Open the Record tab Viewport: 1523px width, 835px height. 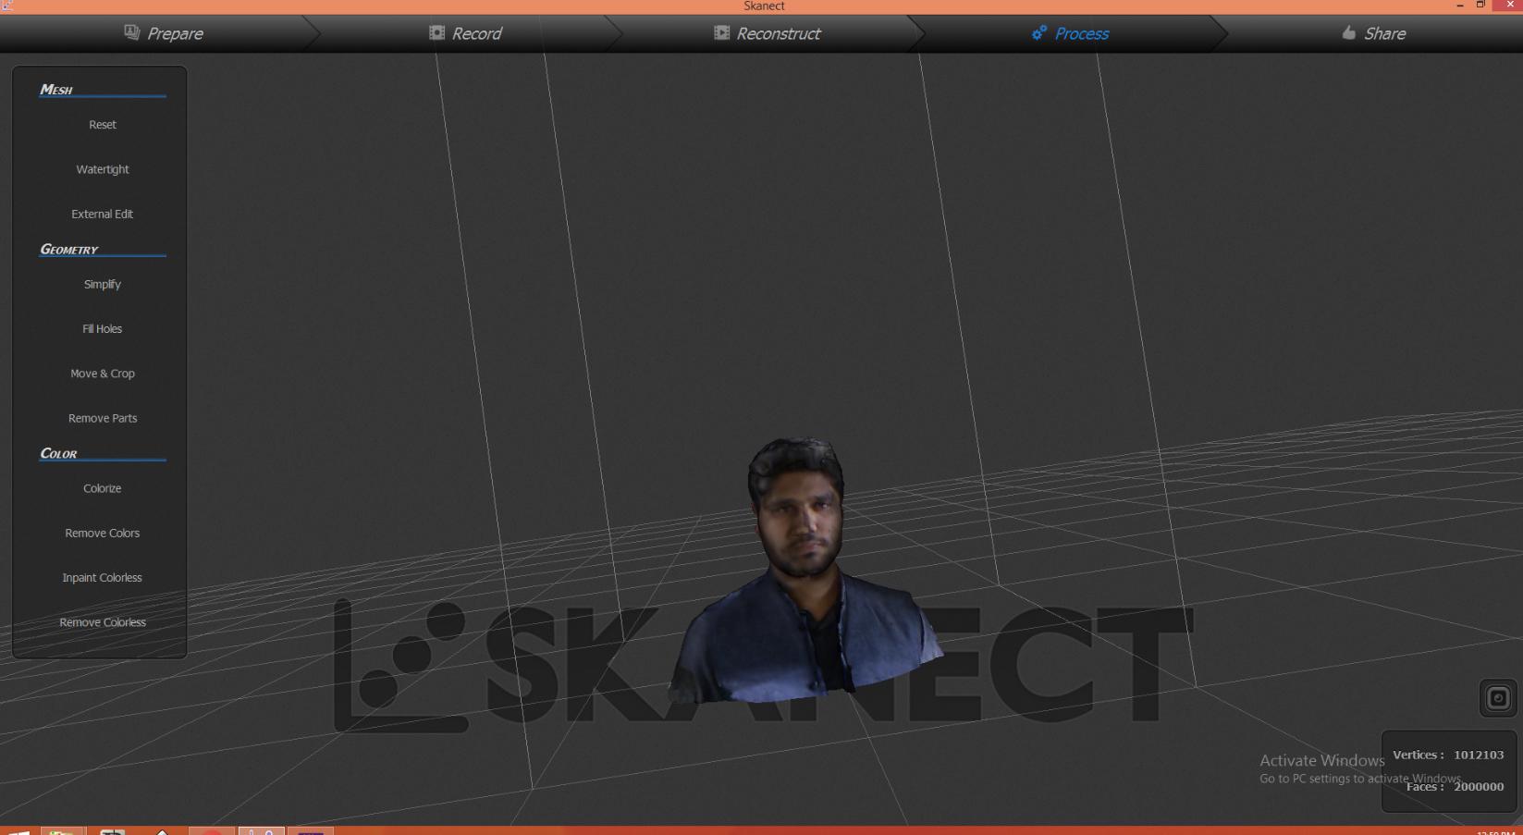(x=465, y=33)
